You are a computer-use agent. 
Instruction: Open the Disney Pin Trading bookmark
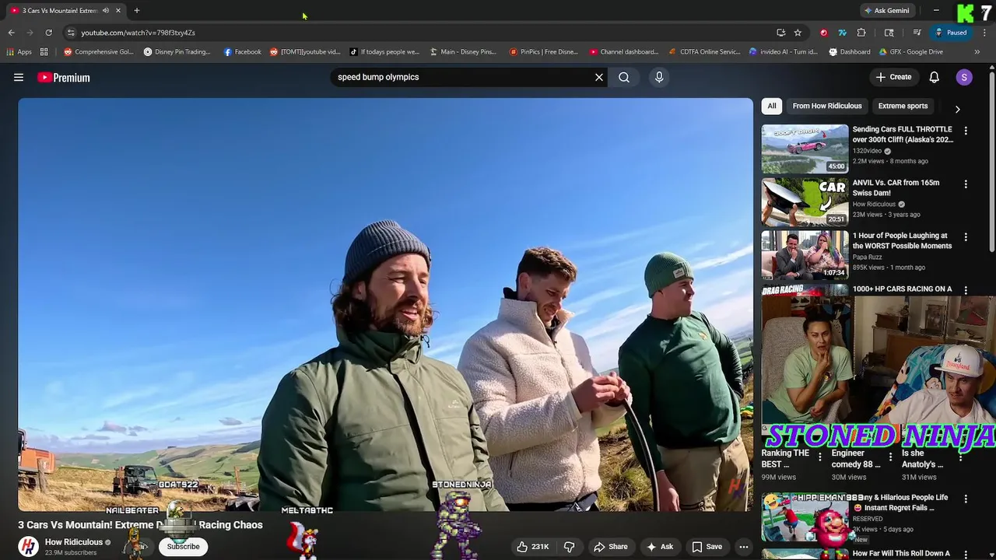point(177,52)
